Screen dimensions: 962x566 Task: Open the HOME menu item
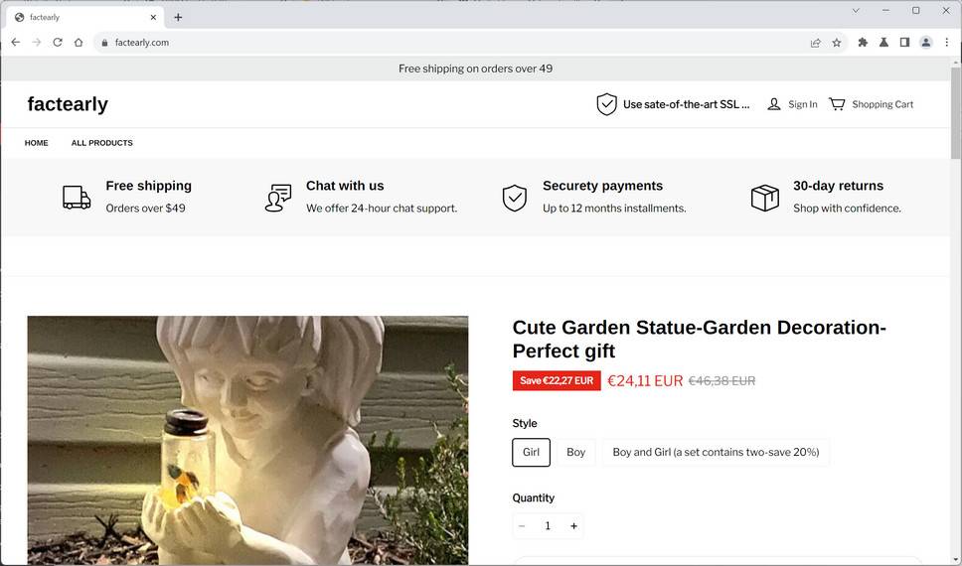click(x=36, y=143)
